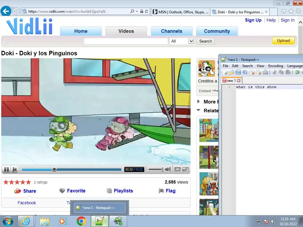Open browser favorites star icon
The image size is (303, 227).
[x=291, y=11]
